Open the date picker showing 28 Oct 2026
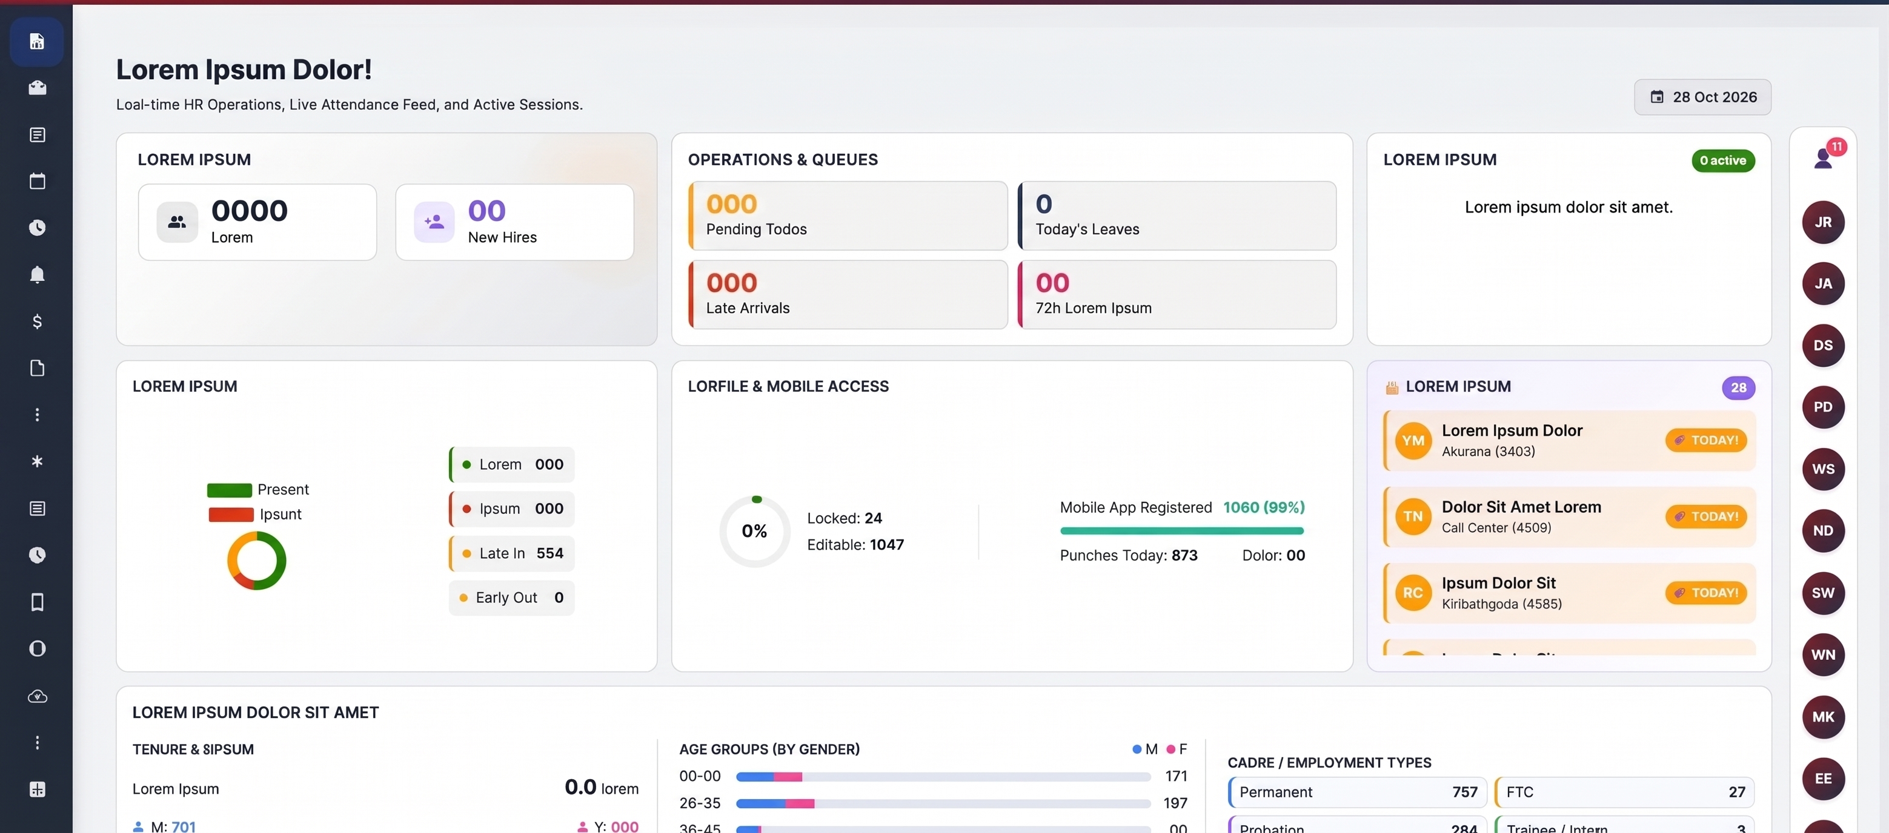 click(x=1702, y=97)
